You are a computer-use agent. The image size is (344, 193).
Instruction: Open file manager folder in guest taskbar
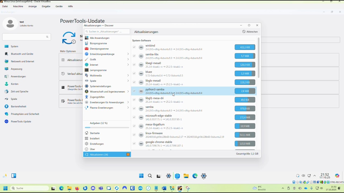click(186, 176)
